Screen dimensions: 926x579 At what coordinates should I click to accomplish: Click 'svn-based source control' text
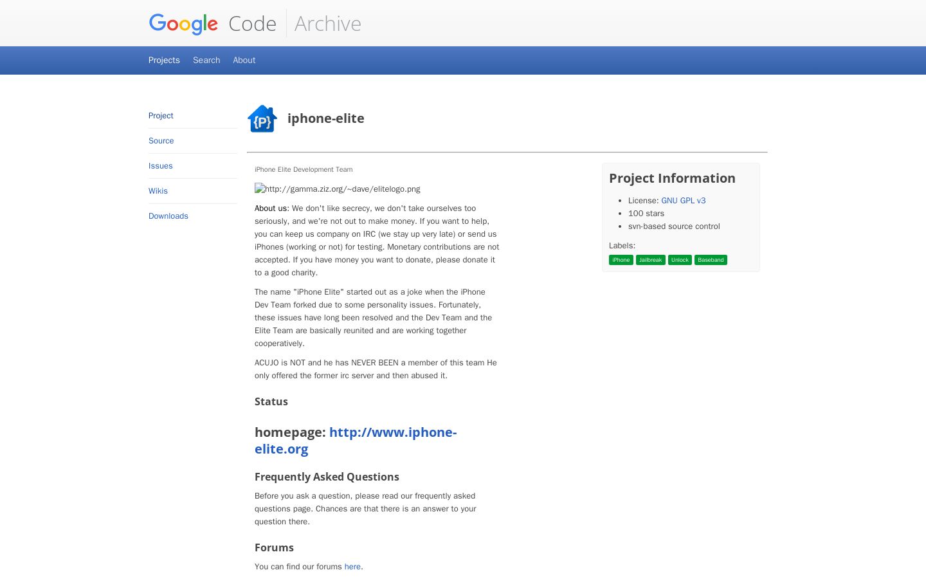pyautogui.click(x=674, y=226)
